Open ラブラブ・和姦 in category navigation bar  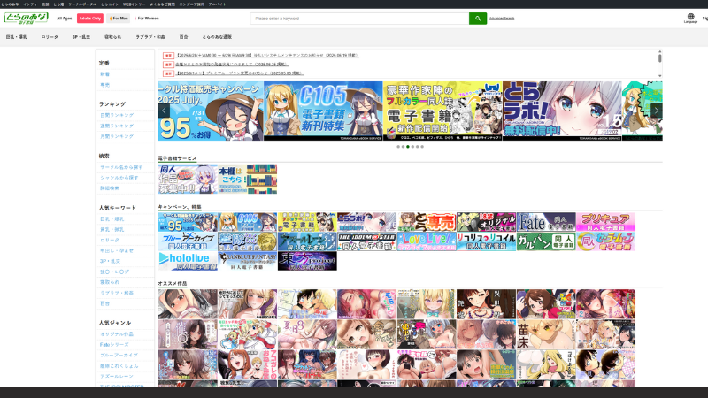tap(150, 37)
